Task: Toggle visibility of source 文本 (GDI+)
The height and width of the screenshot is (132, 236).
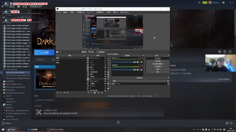Action: [105, 81]
